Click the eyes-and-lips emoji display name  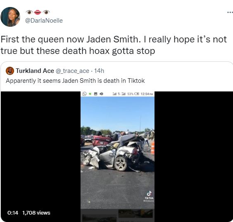coord(38,12)
